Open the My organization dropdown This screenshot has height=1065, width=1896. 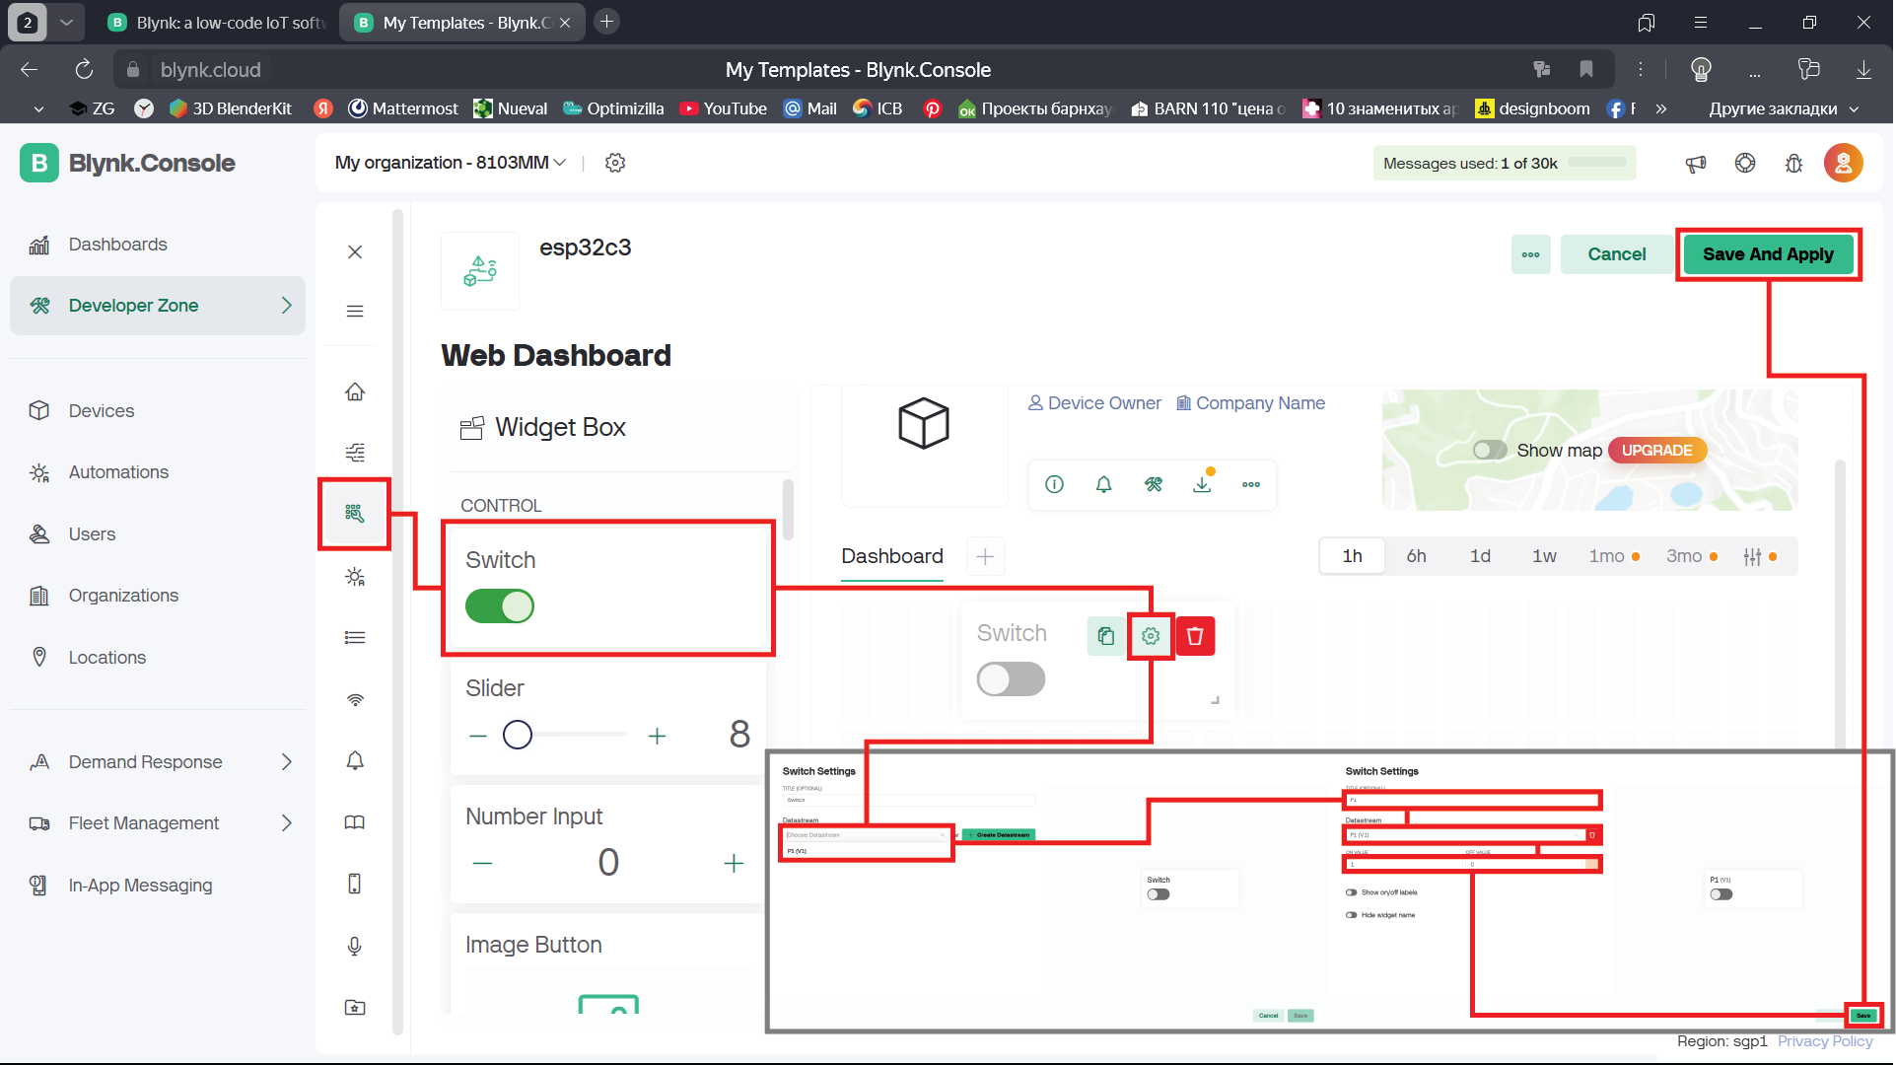(451, 163)
